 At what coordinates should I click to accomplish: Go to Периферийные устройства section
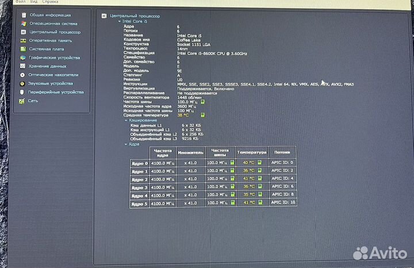56,92
